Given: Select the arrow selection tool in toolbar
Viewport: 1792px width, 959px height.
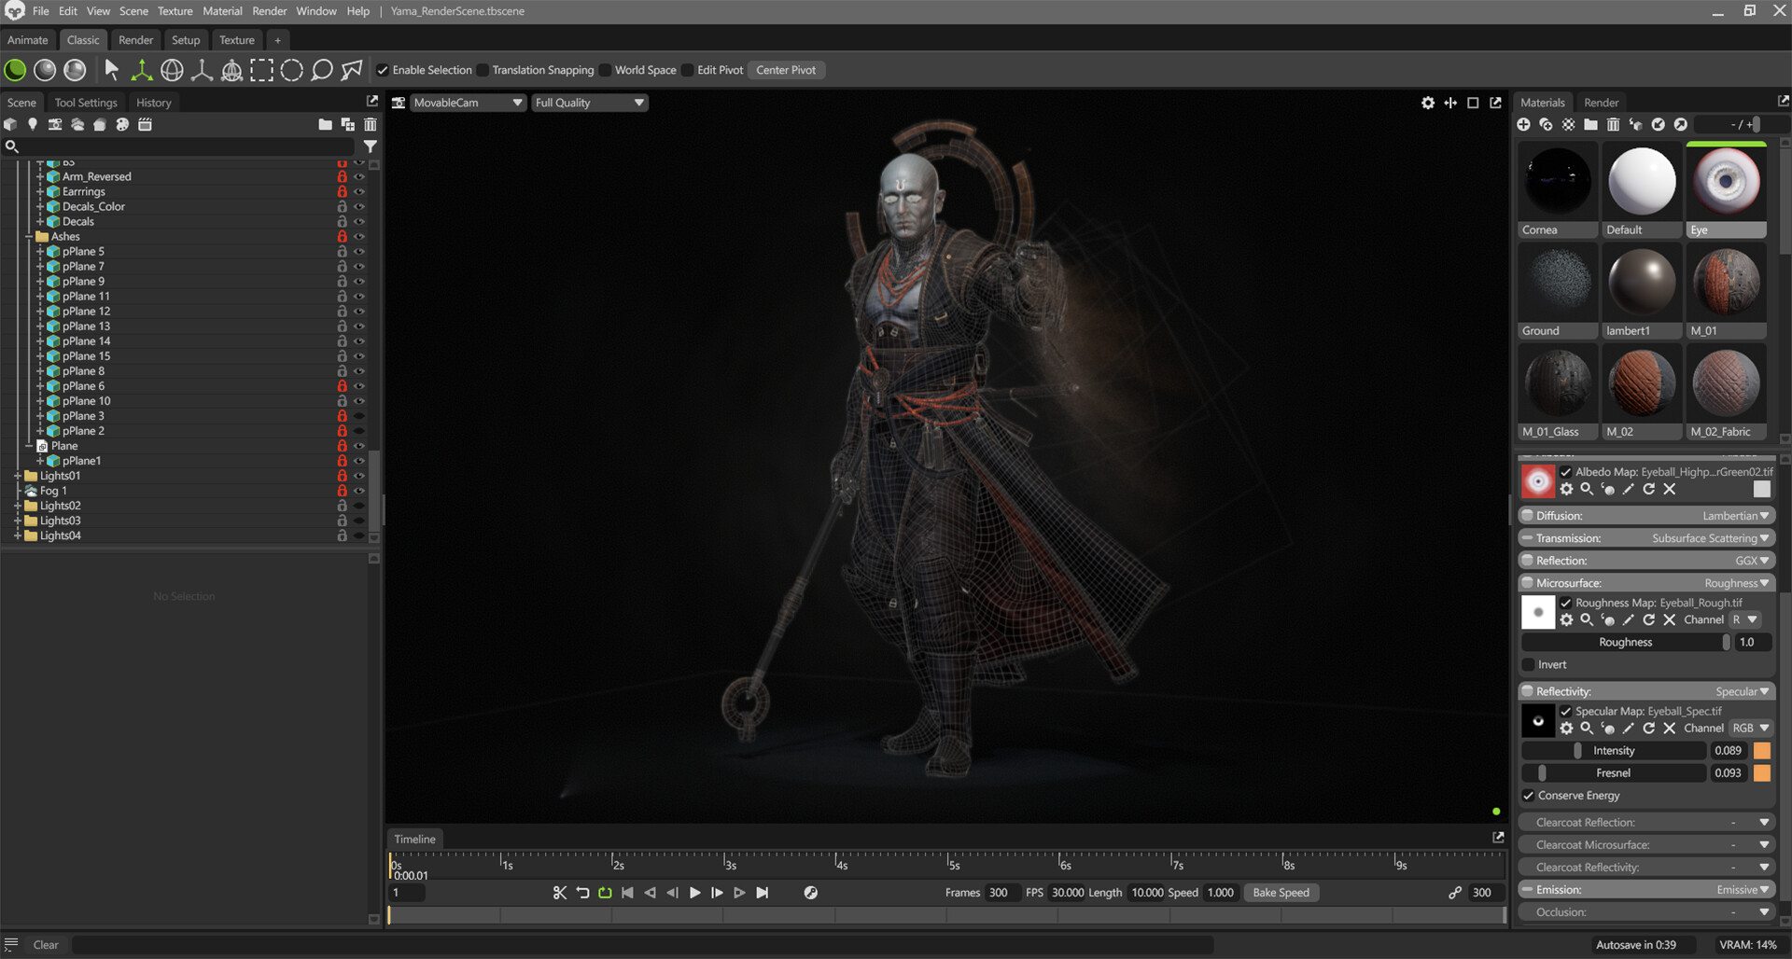Looking at the screenshot, I should click(112, 70).
